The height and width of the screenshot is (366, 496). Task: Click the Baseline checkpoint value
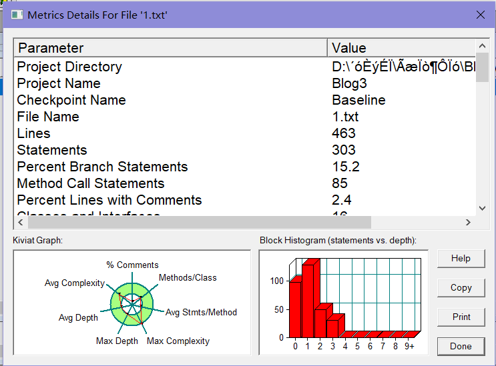point(358,100)
